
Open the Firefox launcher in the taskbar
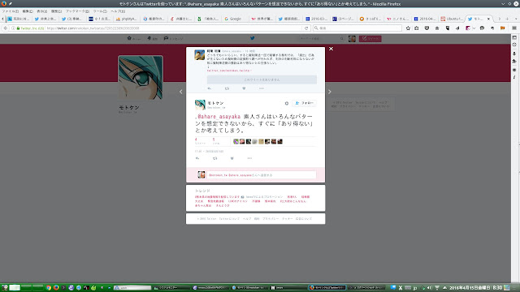click(56, 288)
